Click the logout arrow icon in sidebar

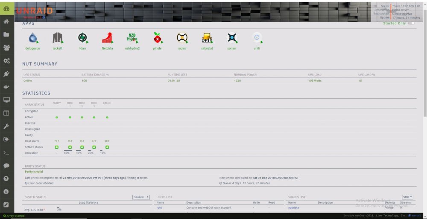pyautogui.click(x=6, y=139)
